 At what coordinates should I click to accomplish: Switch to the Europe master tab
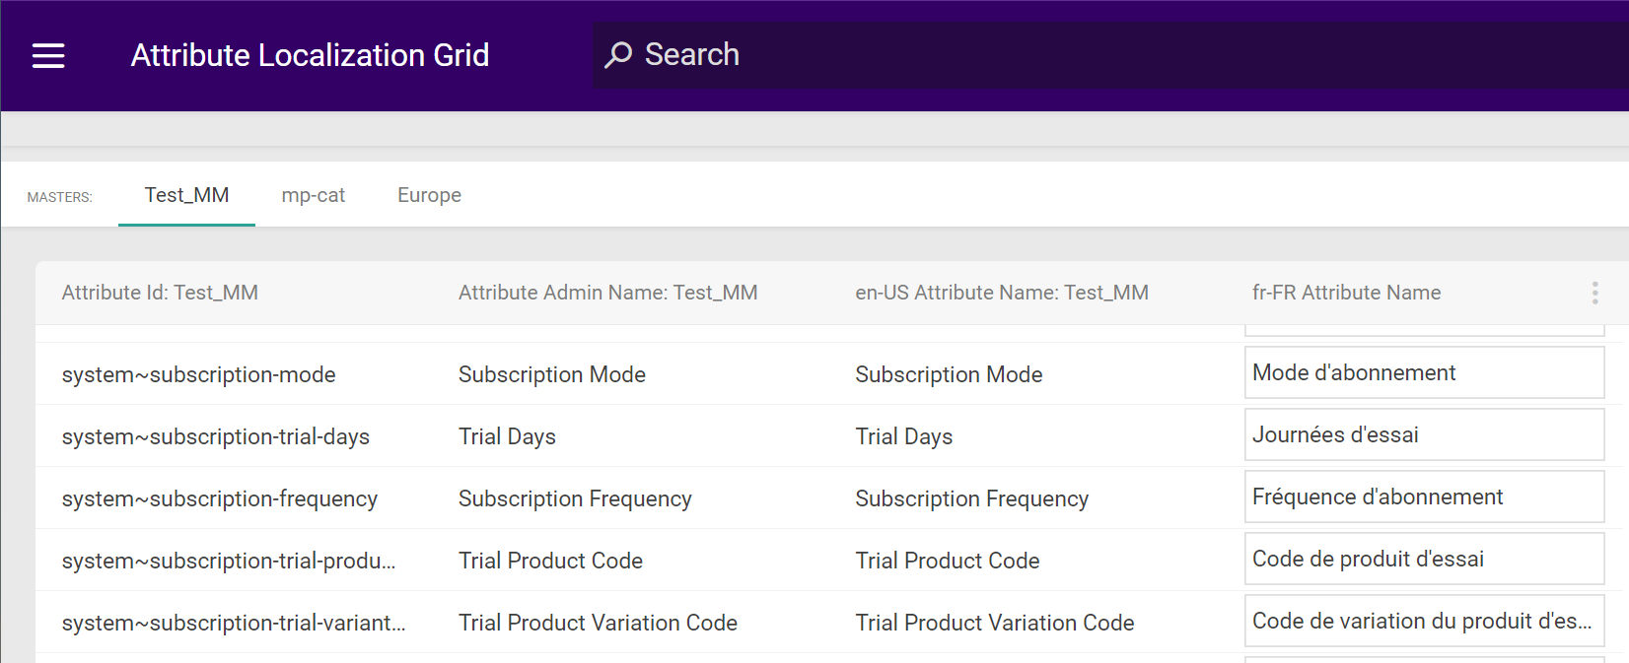click(x=429, y=195)
